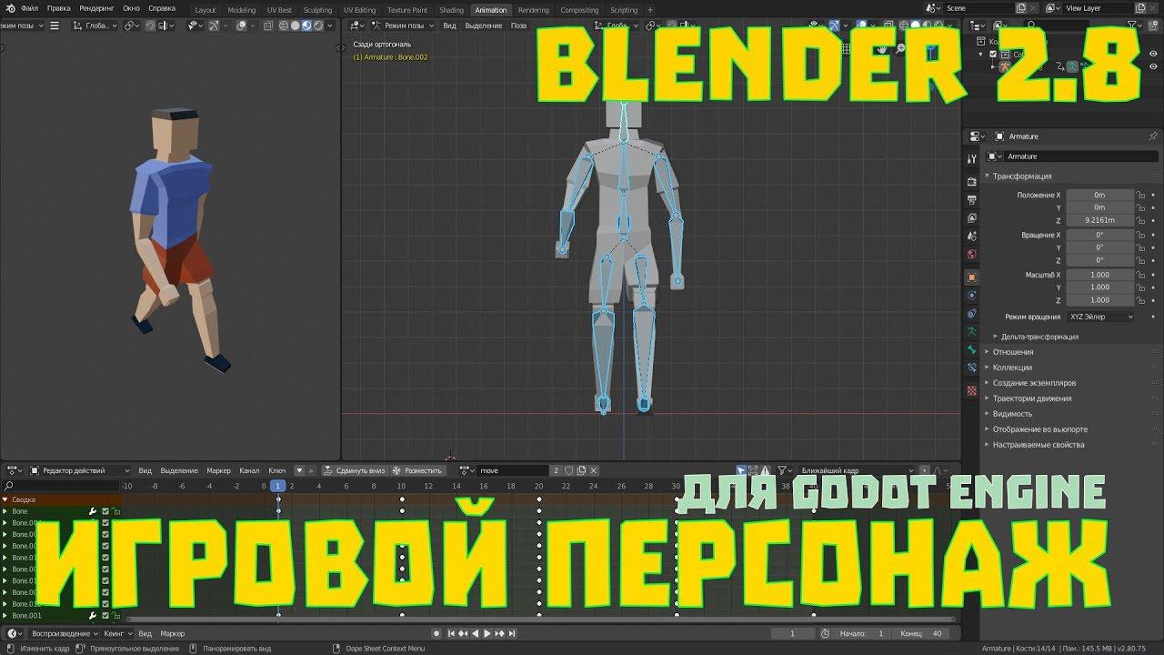Viewport: 1164px width, 655px height.
Task: Click current frame marker 1 in timeline
Action: click(x=278, y=486)
